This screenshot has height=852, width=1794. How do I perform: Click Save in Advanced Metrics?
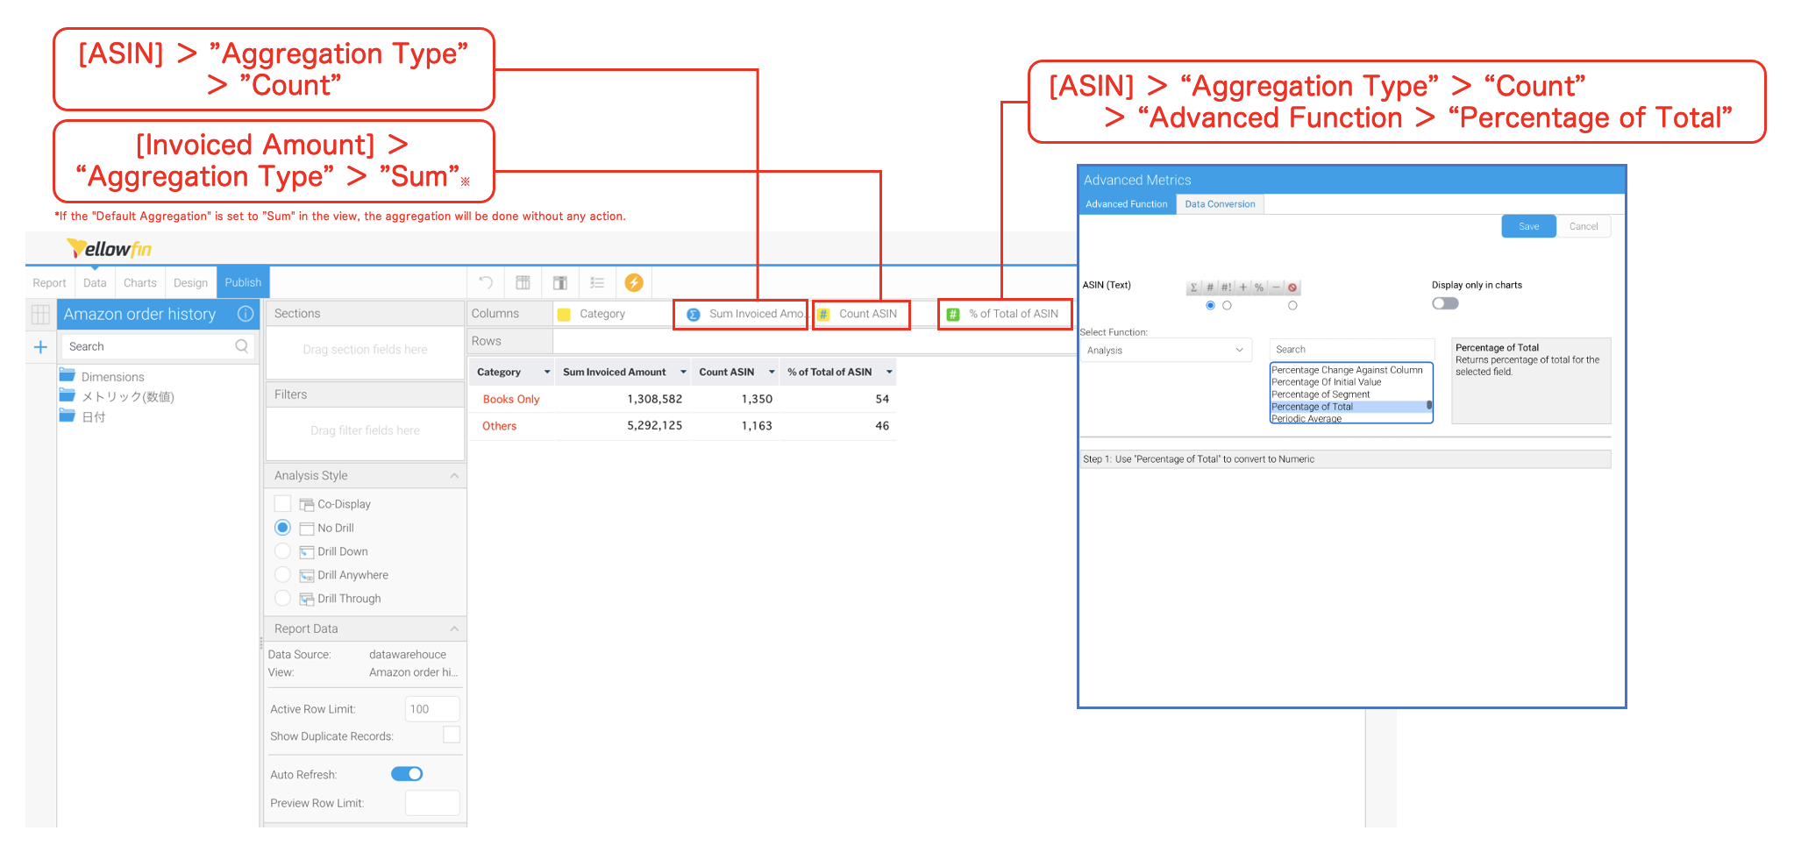[x=1528, y=226]
